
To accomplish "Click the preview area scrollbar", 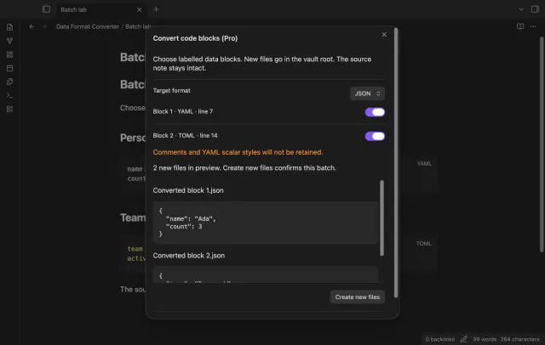I will click(382, 218).
